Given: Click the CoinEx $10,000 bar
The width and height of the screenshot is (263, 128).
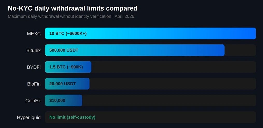Looking at the screenshot, I should click(63, 101).
